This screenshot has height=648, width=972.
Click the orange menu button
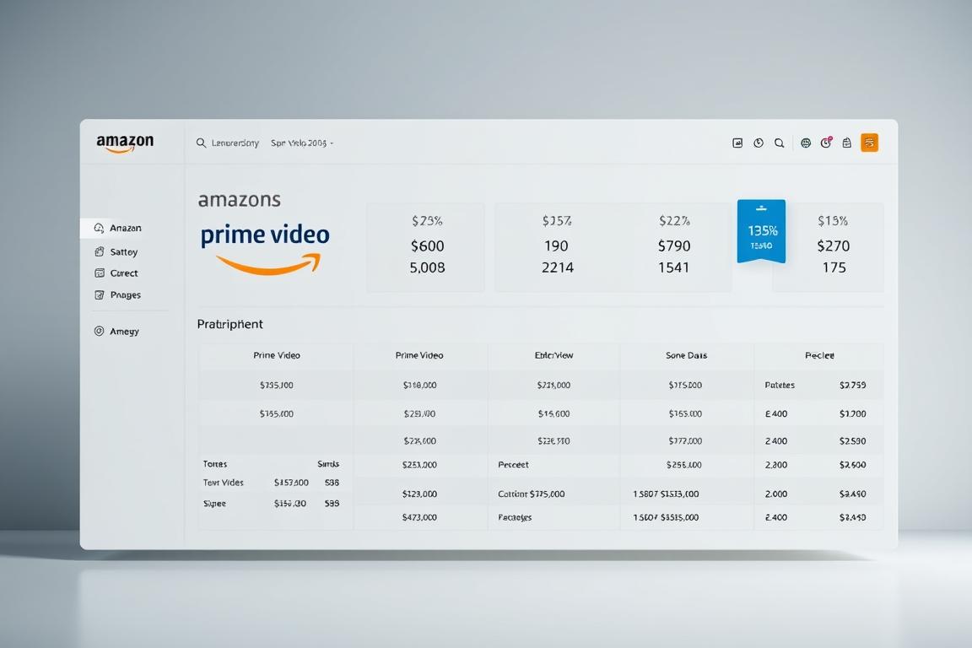point(869,143)
